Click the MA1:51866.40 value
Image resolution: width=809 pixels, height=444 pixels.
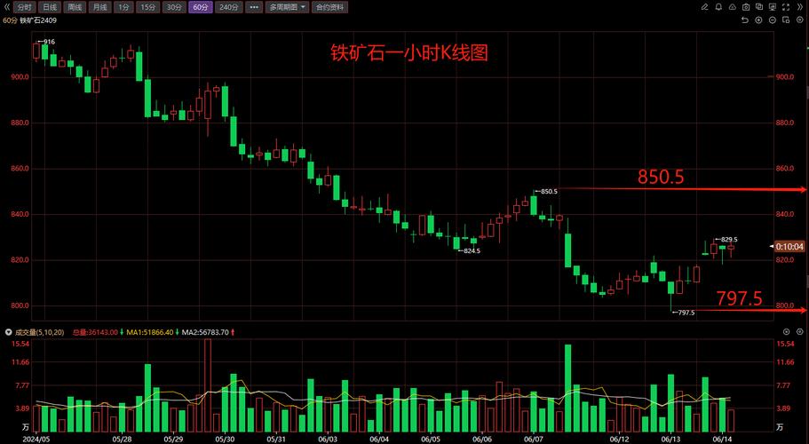pyautogui.click(x=152, y=333)
